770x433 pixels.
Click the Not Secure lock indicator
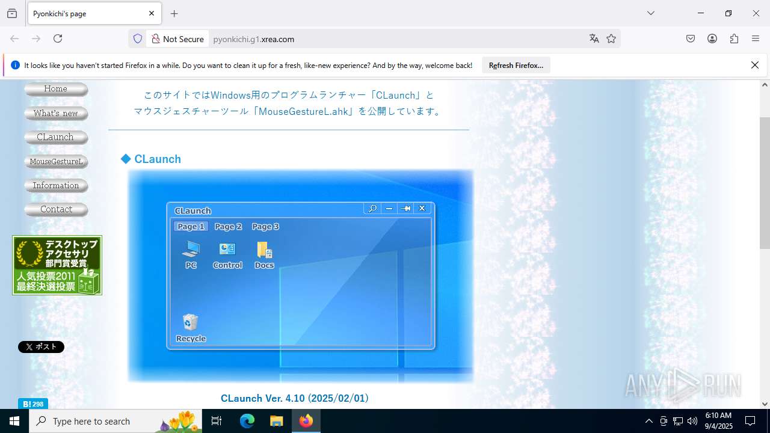(x=177, y=38)
